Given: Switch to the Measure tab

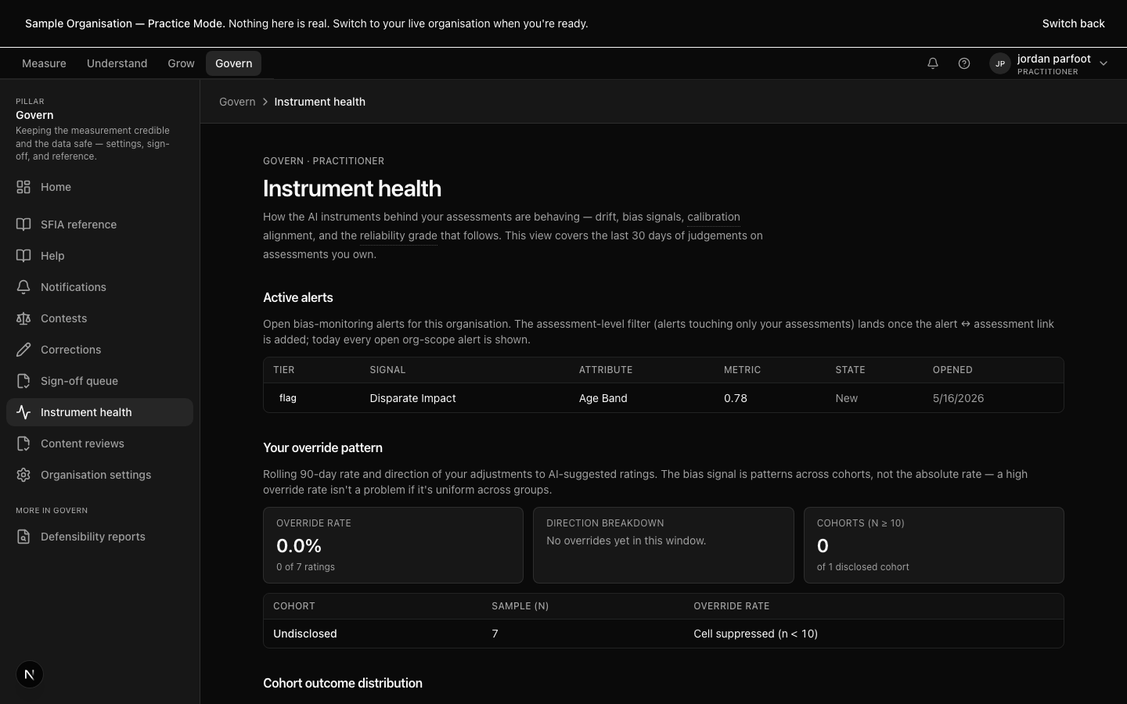Looking at the screenshot, I should pyautogui.click(x=44, y=63).
